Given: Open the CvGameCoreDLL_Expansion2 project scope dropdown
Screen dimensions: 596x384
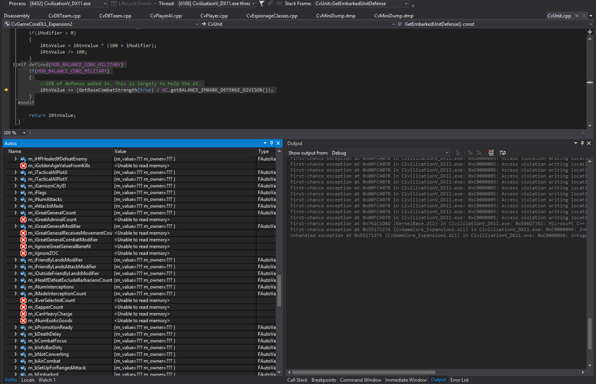Looking at the screenshot, I should coord(197,24).
